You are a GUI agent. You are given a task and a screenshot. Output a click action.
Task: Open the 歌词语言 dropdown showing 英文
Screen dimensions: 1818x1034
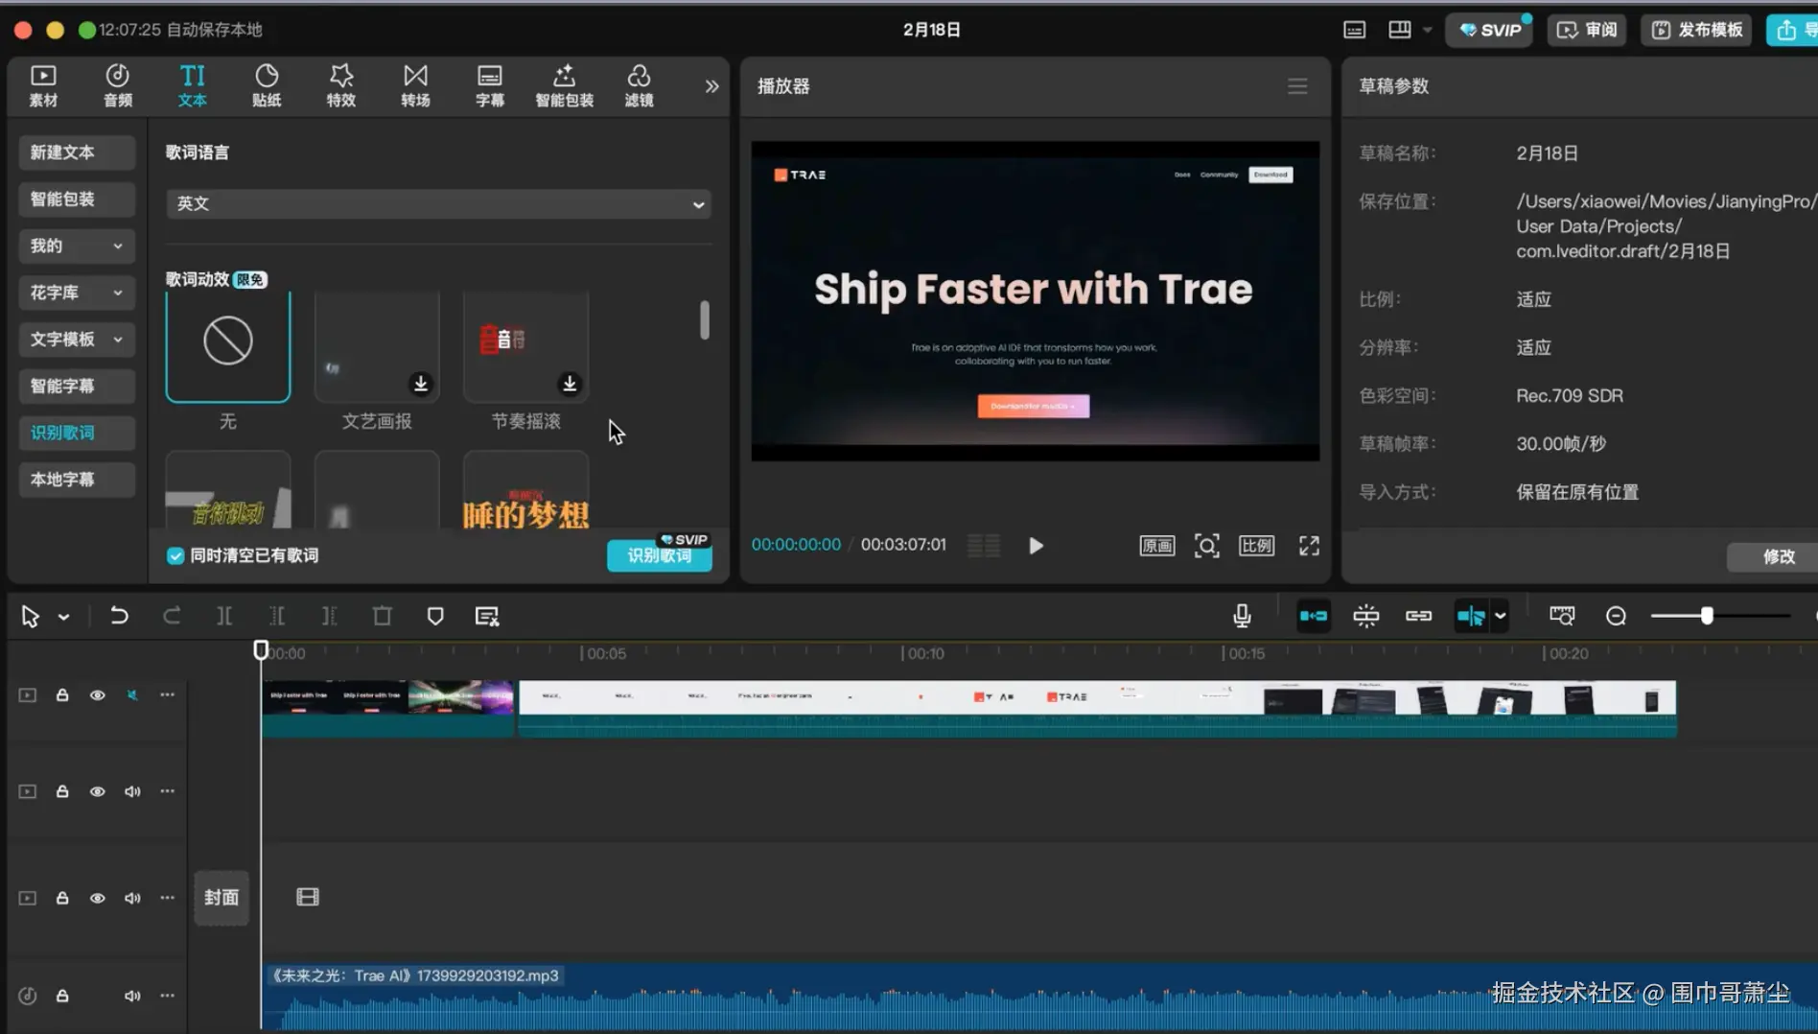point(438,203)
